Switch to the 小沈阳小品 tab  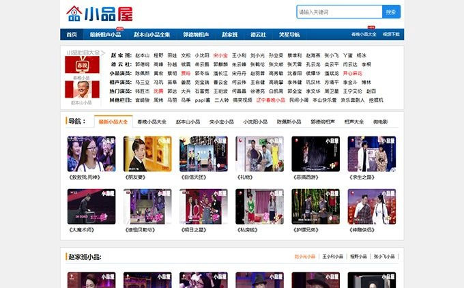(255, 121)
